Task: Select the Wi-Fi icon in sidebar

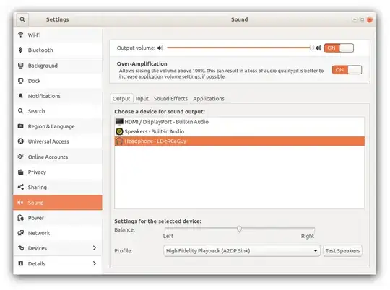Action: coord(21,35)
